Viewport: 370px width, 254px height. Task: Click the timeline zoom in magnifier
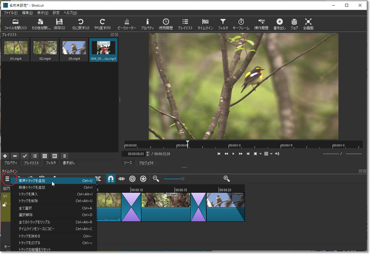227,179
